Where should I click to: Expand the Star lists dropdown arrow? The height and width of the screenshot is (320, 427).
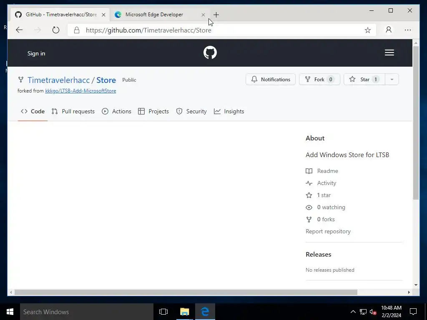coord(392,80)
